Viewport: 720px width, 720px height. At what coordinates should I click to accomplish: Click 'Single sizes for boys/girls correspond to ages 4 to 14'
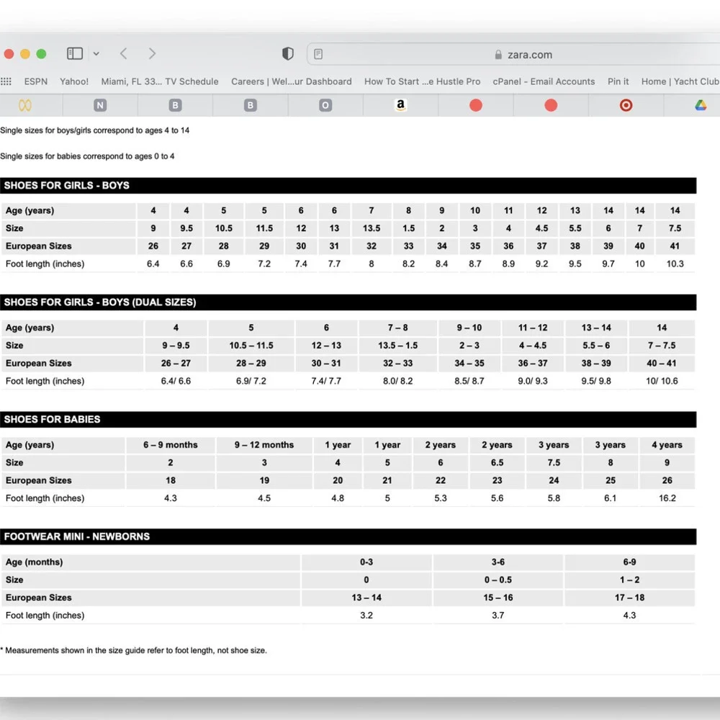click(x=94, y=130)
